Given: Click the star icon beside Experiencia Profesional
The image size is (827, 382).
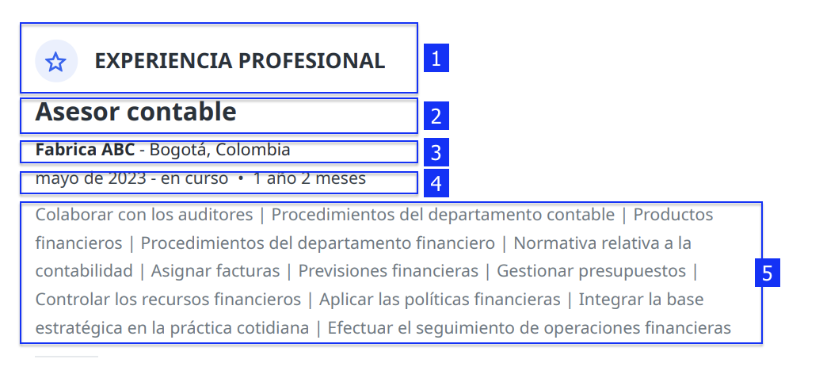Looking at the screenshot, I should [56, 62].
